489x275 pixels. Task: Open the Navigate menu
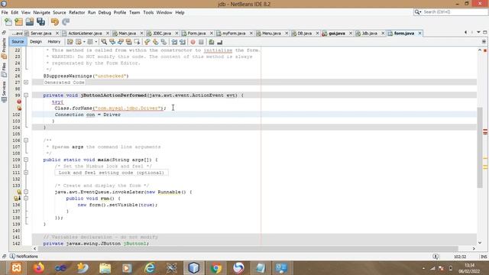click(x=42, y=12)
